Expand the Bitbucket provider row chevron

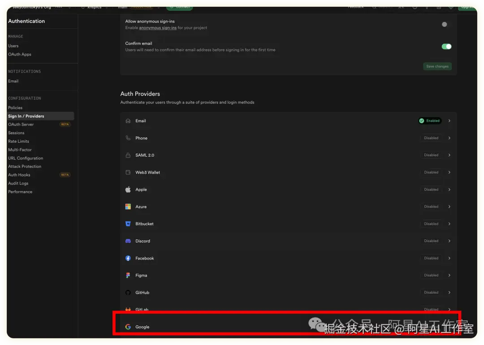pyautogui.click(x=449, y=224)
